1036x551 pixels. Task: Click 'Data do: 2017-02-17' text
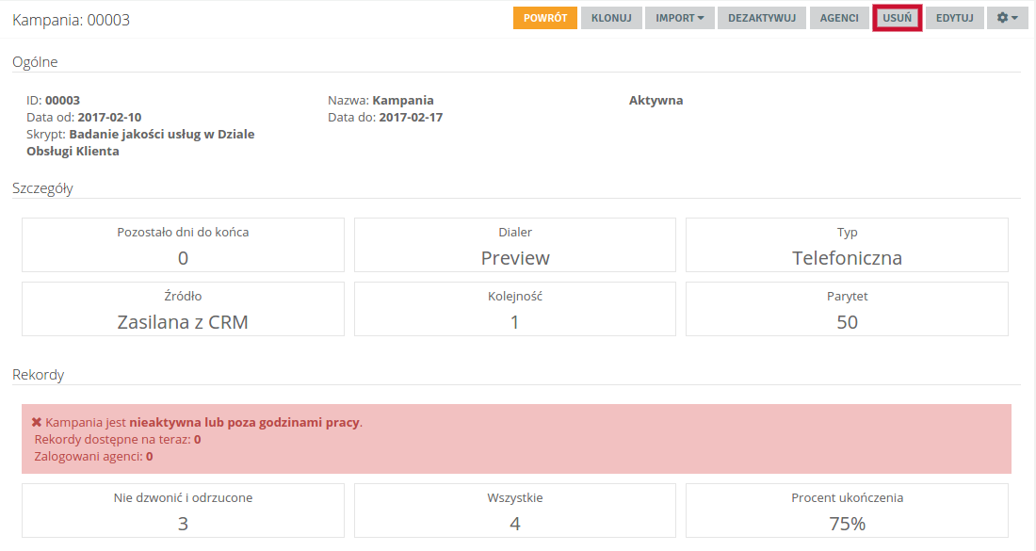coord(385,117)
